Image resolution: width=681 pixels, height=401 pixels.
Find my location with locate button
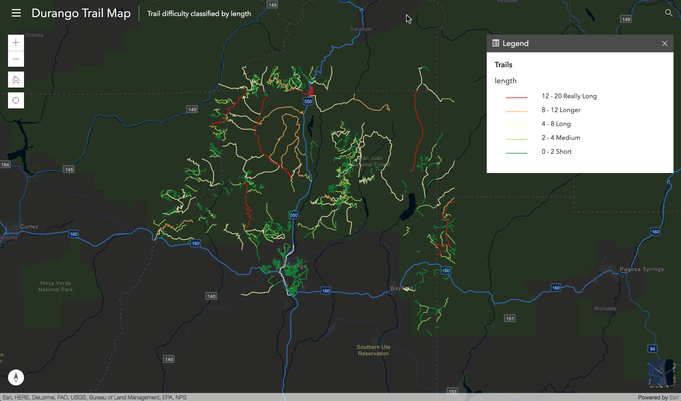[16, 101]
